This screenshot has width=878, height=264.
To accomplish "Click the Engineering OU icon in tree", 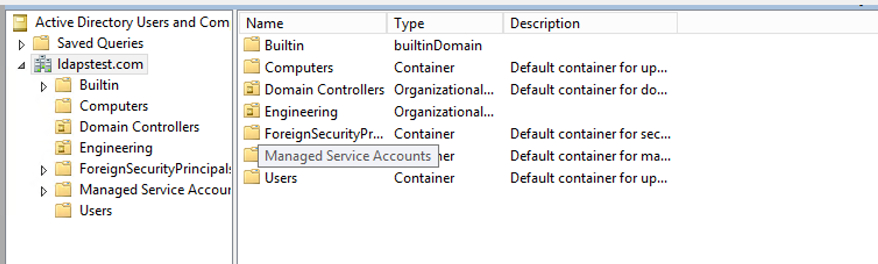I will click(x=63, y=148).
